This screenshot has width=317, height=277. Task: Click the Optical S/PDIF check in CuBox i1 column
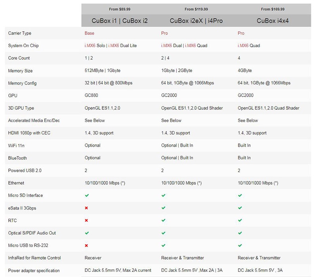coord(87,233)
